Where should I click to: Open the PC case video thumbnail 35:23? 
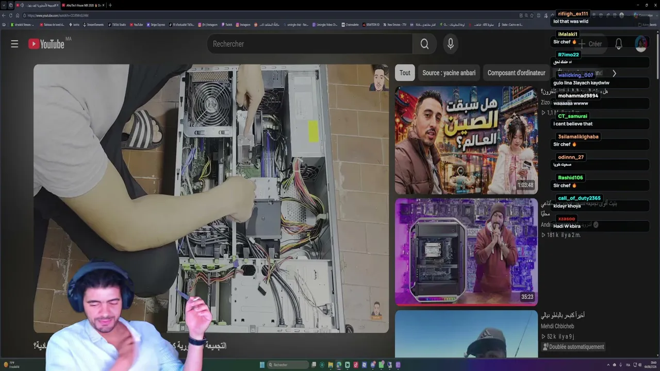pyautogui.click(x=466, y=252)
